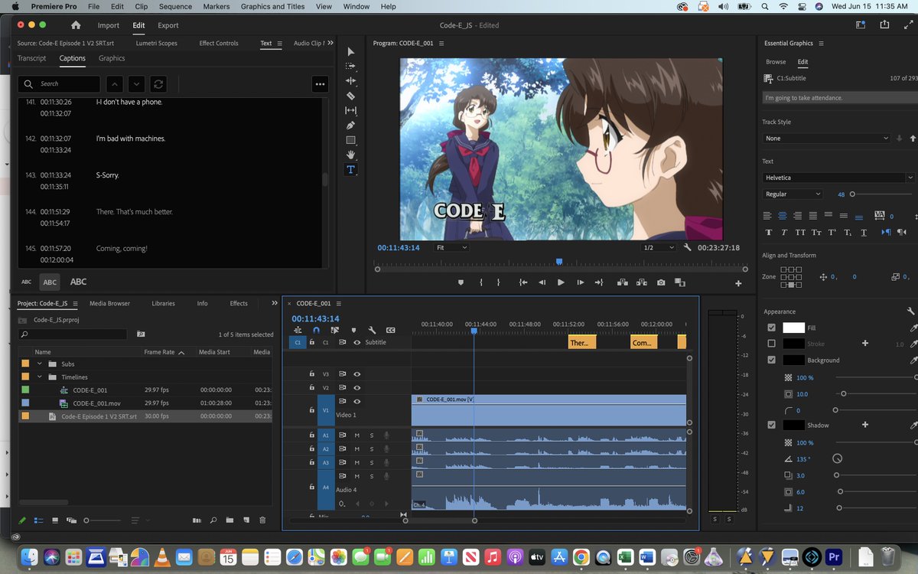Click Export workspace button

[x=168, y=25]
